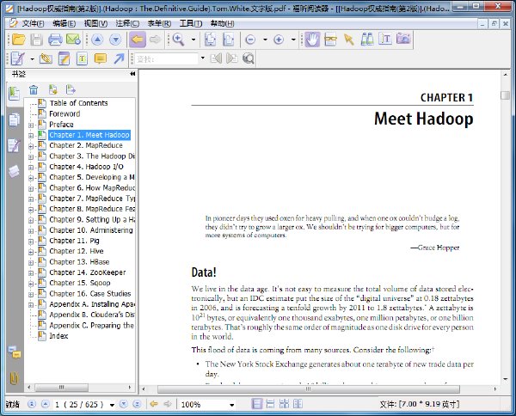Select the Hand tool
This screenshot has height=416, width=516.
(x=312, y=40)
